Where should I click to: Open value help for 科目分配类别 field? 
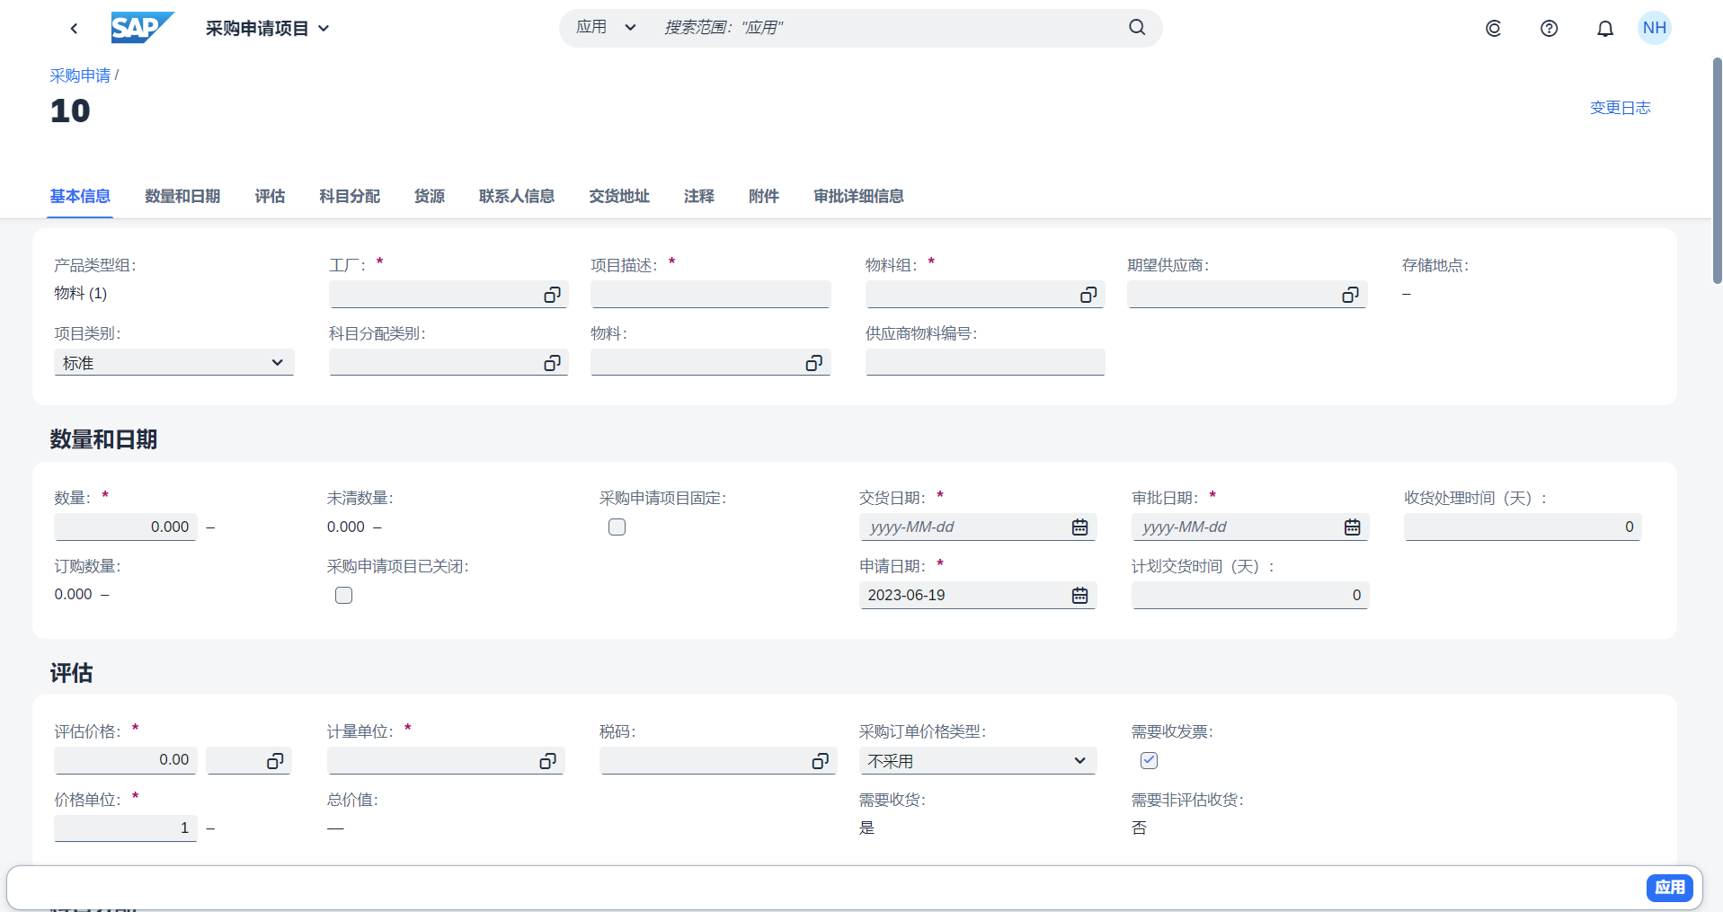(551, 362)
